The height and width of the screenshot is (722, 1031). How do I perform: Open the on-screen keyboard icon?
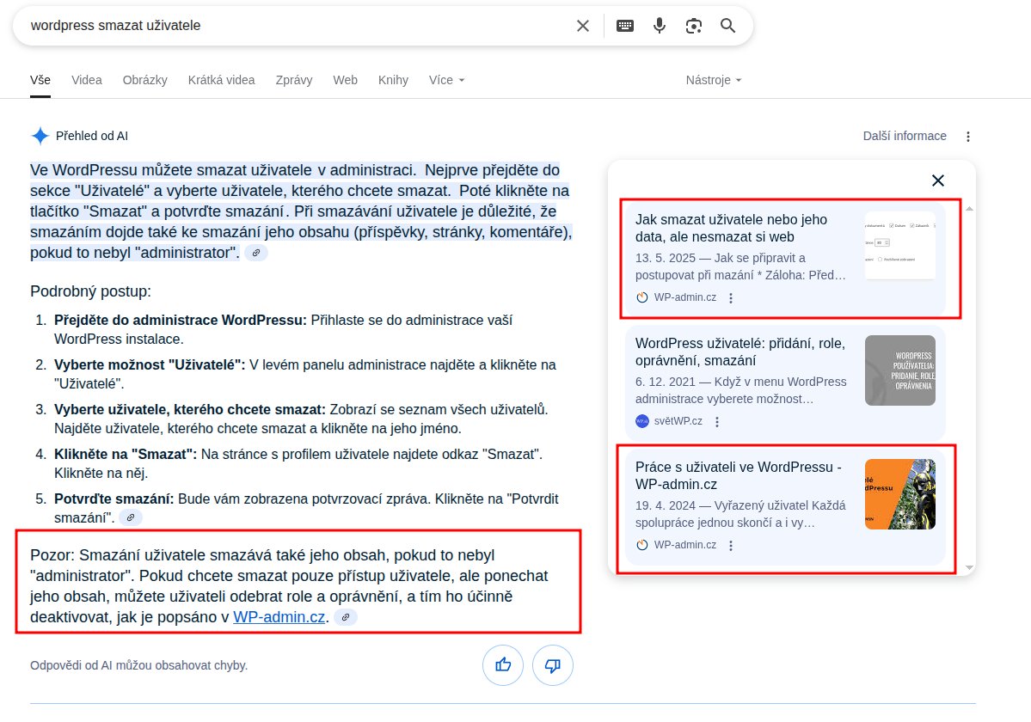pos(624,26)
